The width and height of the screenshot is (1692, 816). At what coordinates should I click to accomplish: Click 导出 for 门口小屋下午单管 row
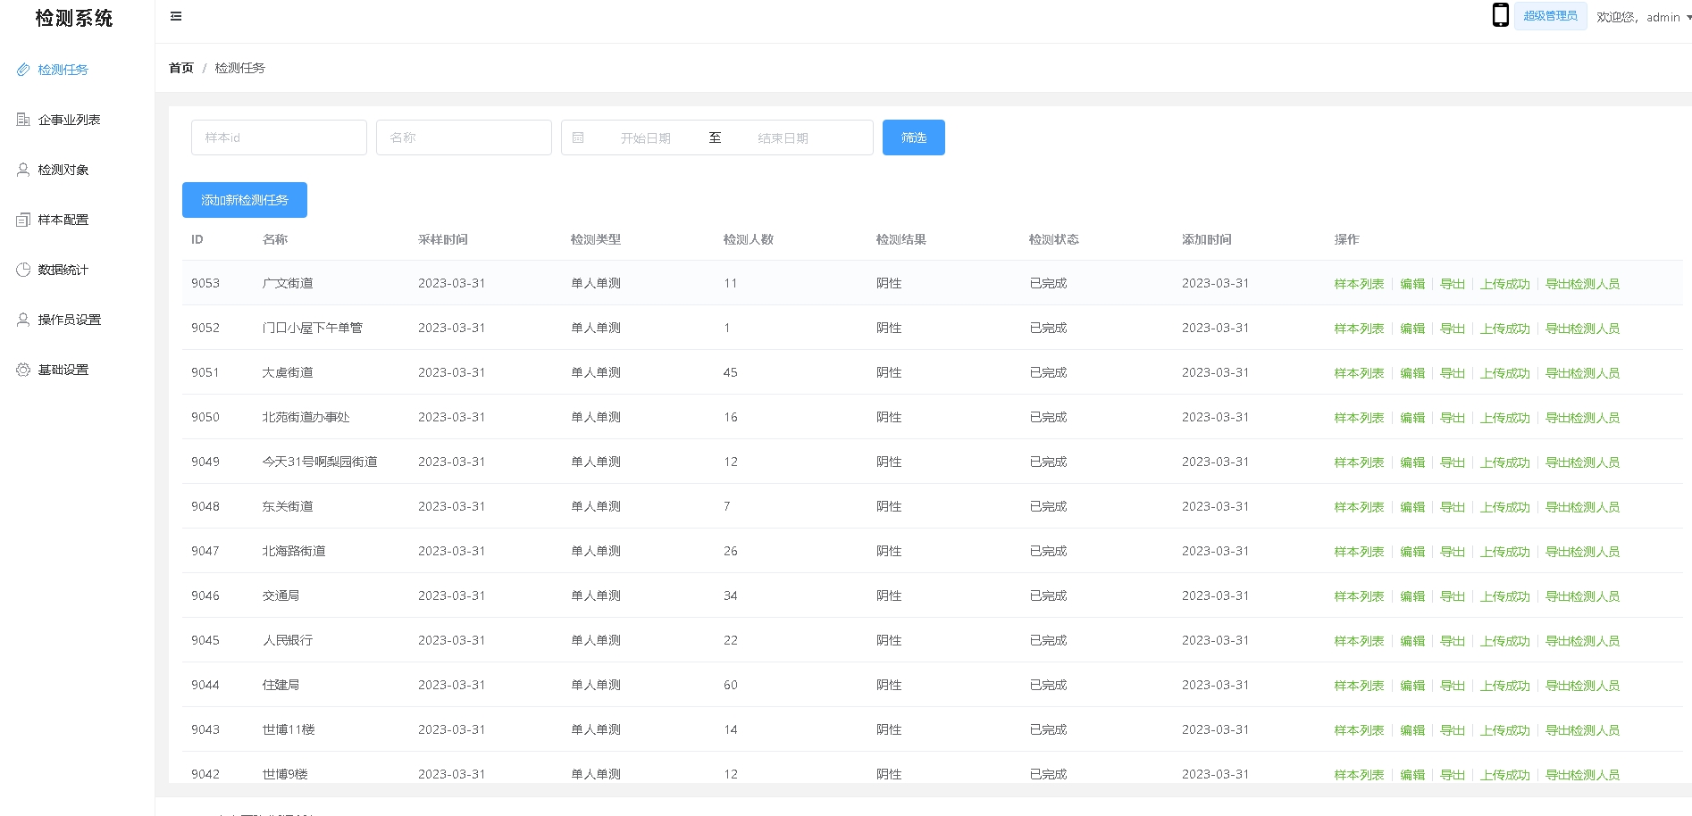1453,329
